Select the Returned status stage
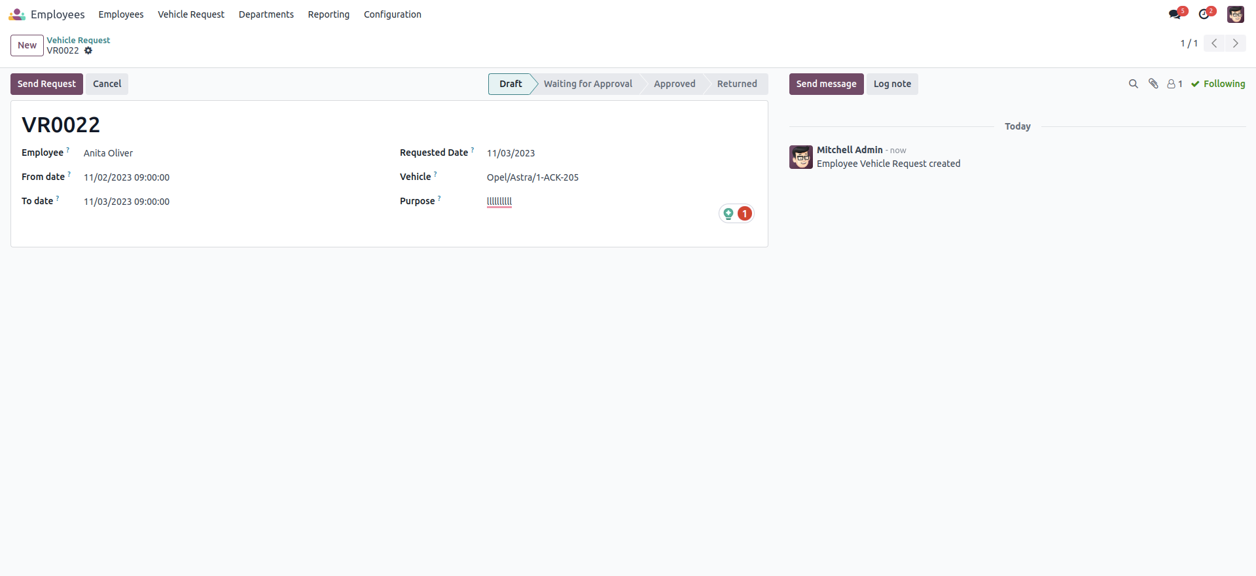The image size is (1256, 576). tap(737, 84)
